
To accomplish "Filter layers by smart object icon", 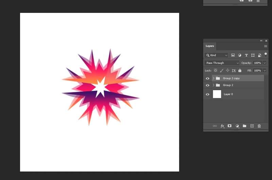I will tap(259, 55).
